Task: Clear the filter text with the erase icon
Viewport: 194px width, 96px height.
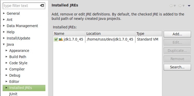Action: click(42, 6)
